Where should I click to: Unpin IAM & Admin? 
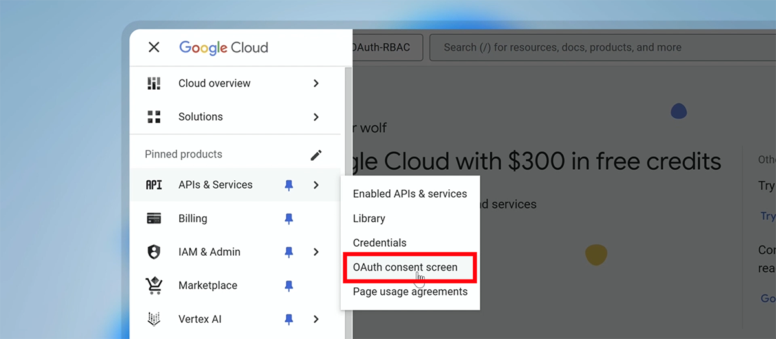click(289, 252)
